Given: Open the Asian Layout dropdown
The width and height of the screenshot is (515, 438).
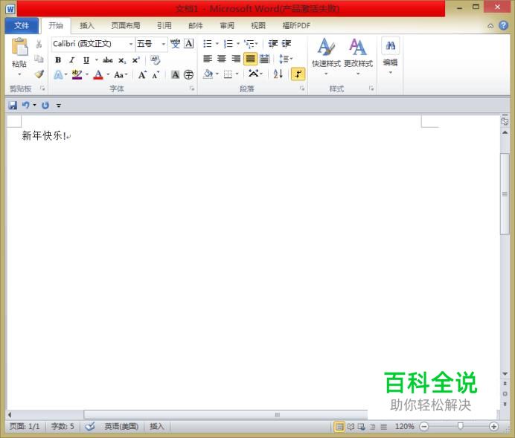Looking at the screenshot, I should [255, 74].
